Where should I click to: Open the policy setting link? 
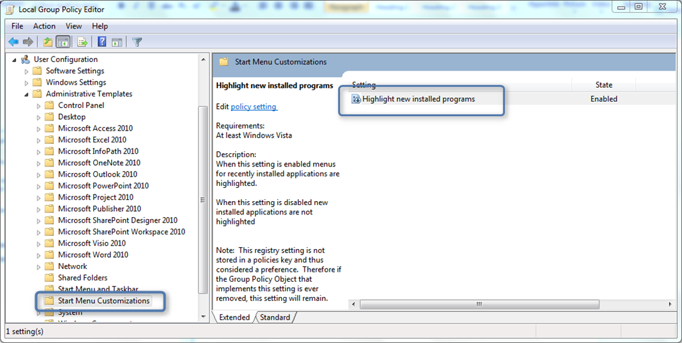coord(254,107)
